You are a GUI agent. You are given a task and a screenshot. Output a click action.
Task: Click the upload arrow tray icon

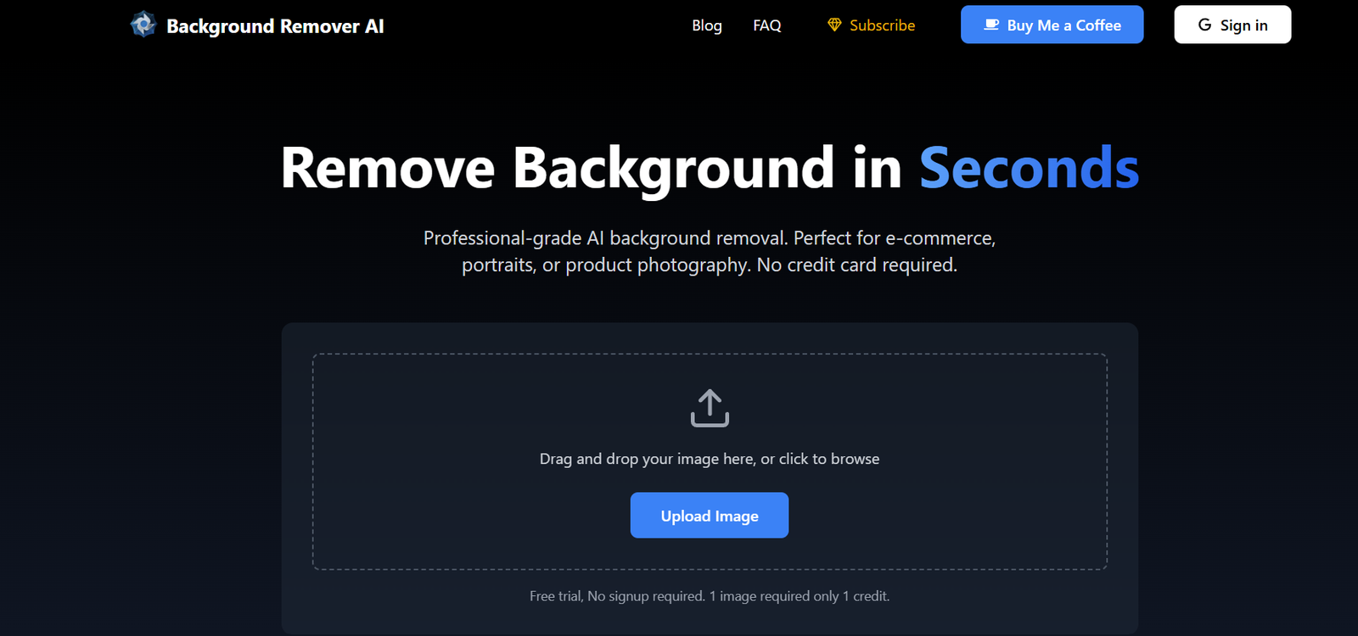(x=710, y=408)
